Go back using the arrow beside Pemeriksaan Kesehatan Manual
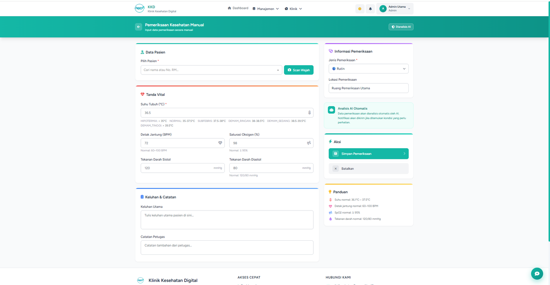 139,27
